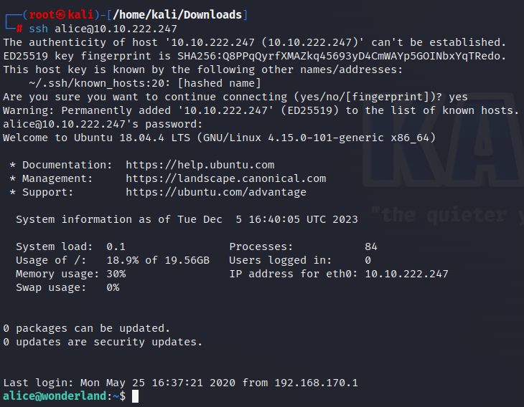Click the eth0 IP address value 10.10.222.247
This screenshot has height=407, width=524.
coord(407,274)
